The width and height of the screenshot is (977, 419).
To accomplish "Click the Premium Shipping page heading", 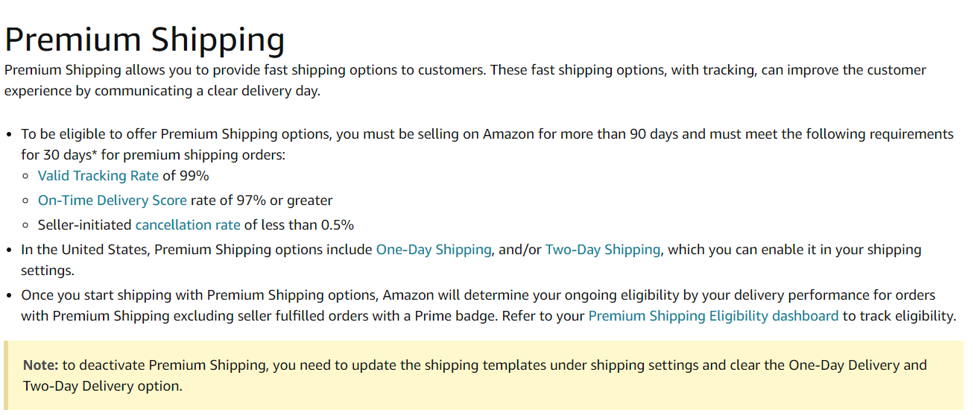I will coord(145,40).
